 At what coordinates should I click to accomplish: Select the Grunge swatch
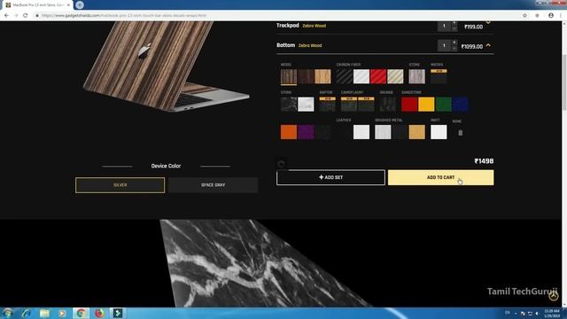388,105
